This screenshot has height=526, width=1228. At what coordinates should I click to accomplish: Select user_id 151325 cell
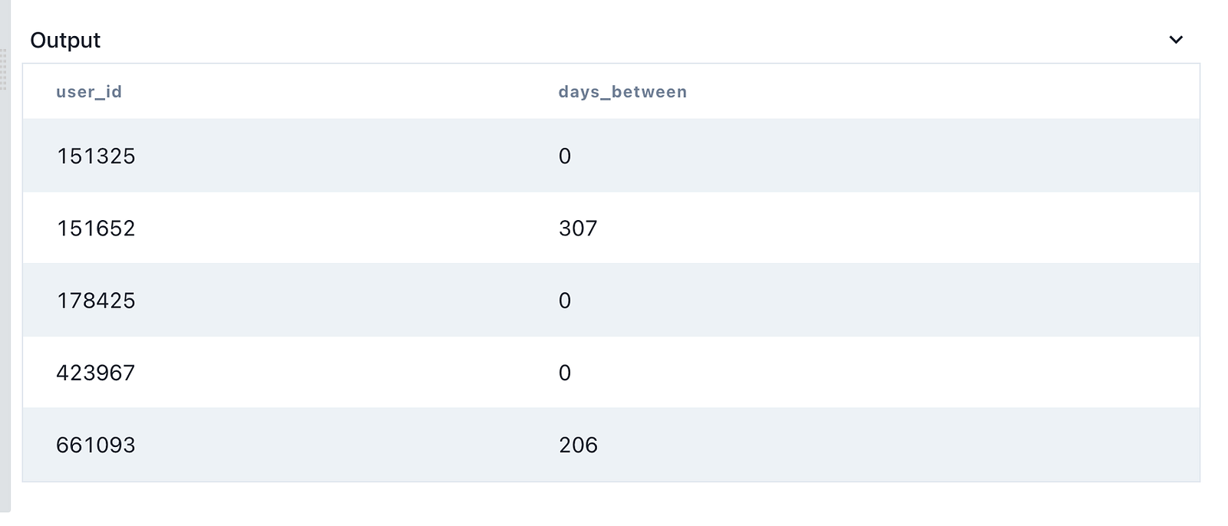(96, 156)
